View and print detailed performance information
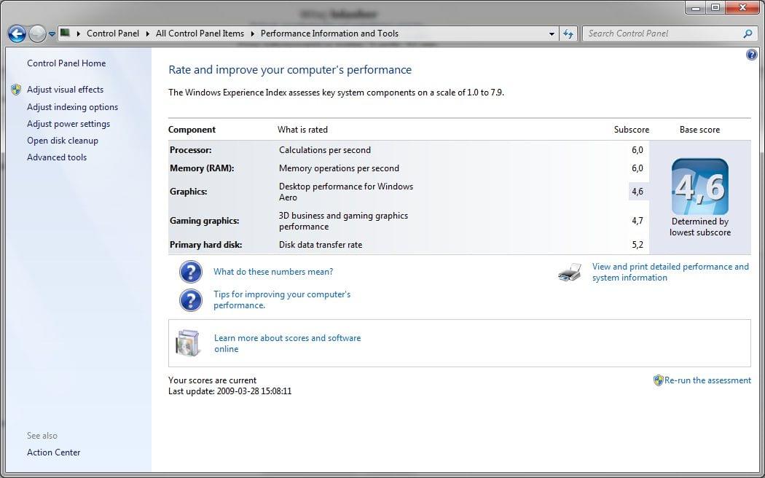This screenshot has width=765, height=478. pyautogui.click(x=670, y=273)
